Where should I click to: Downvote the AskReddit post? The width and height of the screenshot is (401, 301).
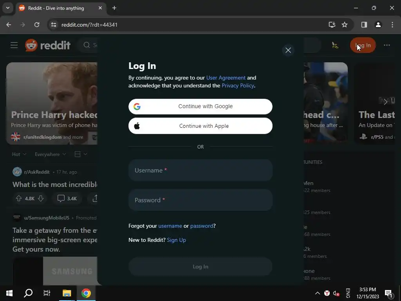(41, 198)
